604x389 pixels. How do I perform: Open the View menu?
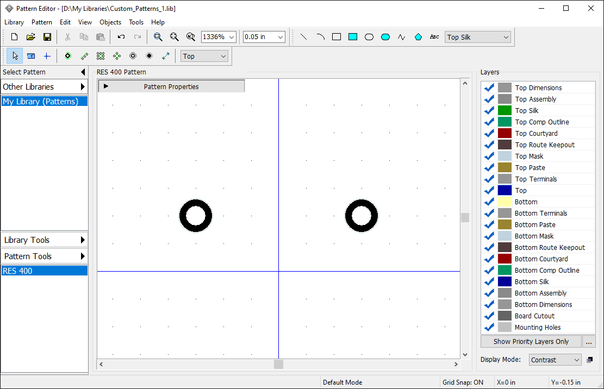[85, 22]
